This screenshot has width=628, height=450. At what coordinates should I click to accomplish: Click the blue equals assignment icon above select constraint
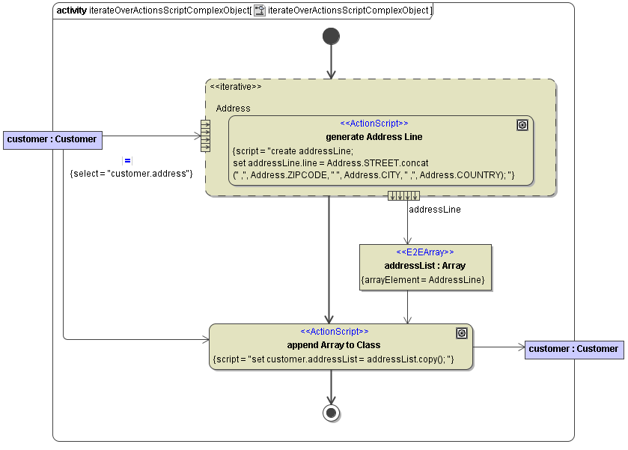[127, 159]
